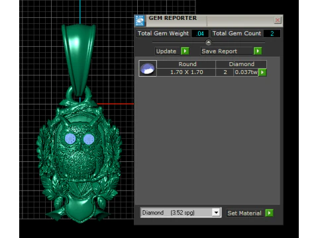Click the green arrow next to 0.037tw

tap(262, 72)
